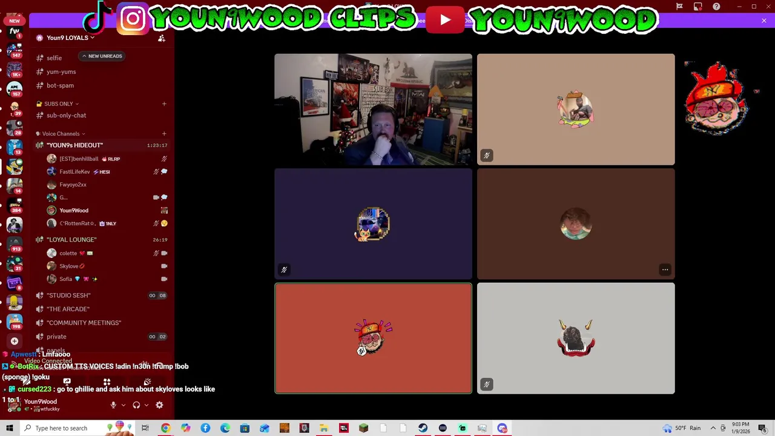Image resolution: width=775 pixels, height=436 pixels.
Task: Click the Windows search box
Action: pyautogui.click(x=77, y=428)
